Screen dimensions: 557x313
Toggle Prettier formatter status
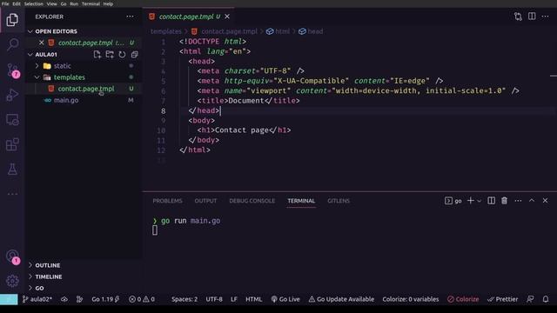pyautogui.click(x=502, y=299)
